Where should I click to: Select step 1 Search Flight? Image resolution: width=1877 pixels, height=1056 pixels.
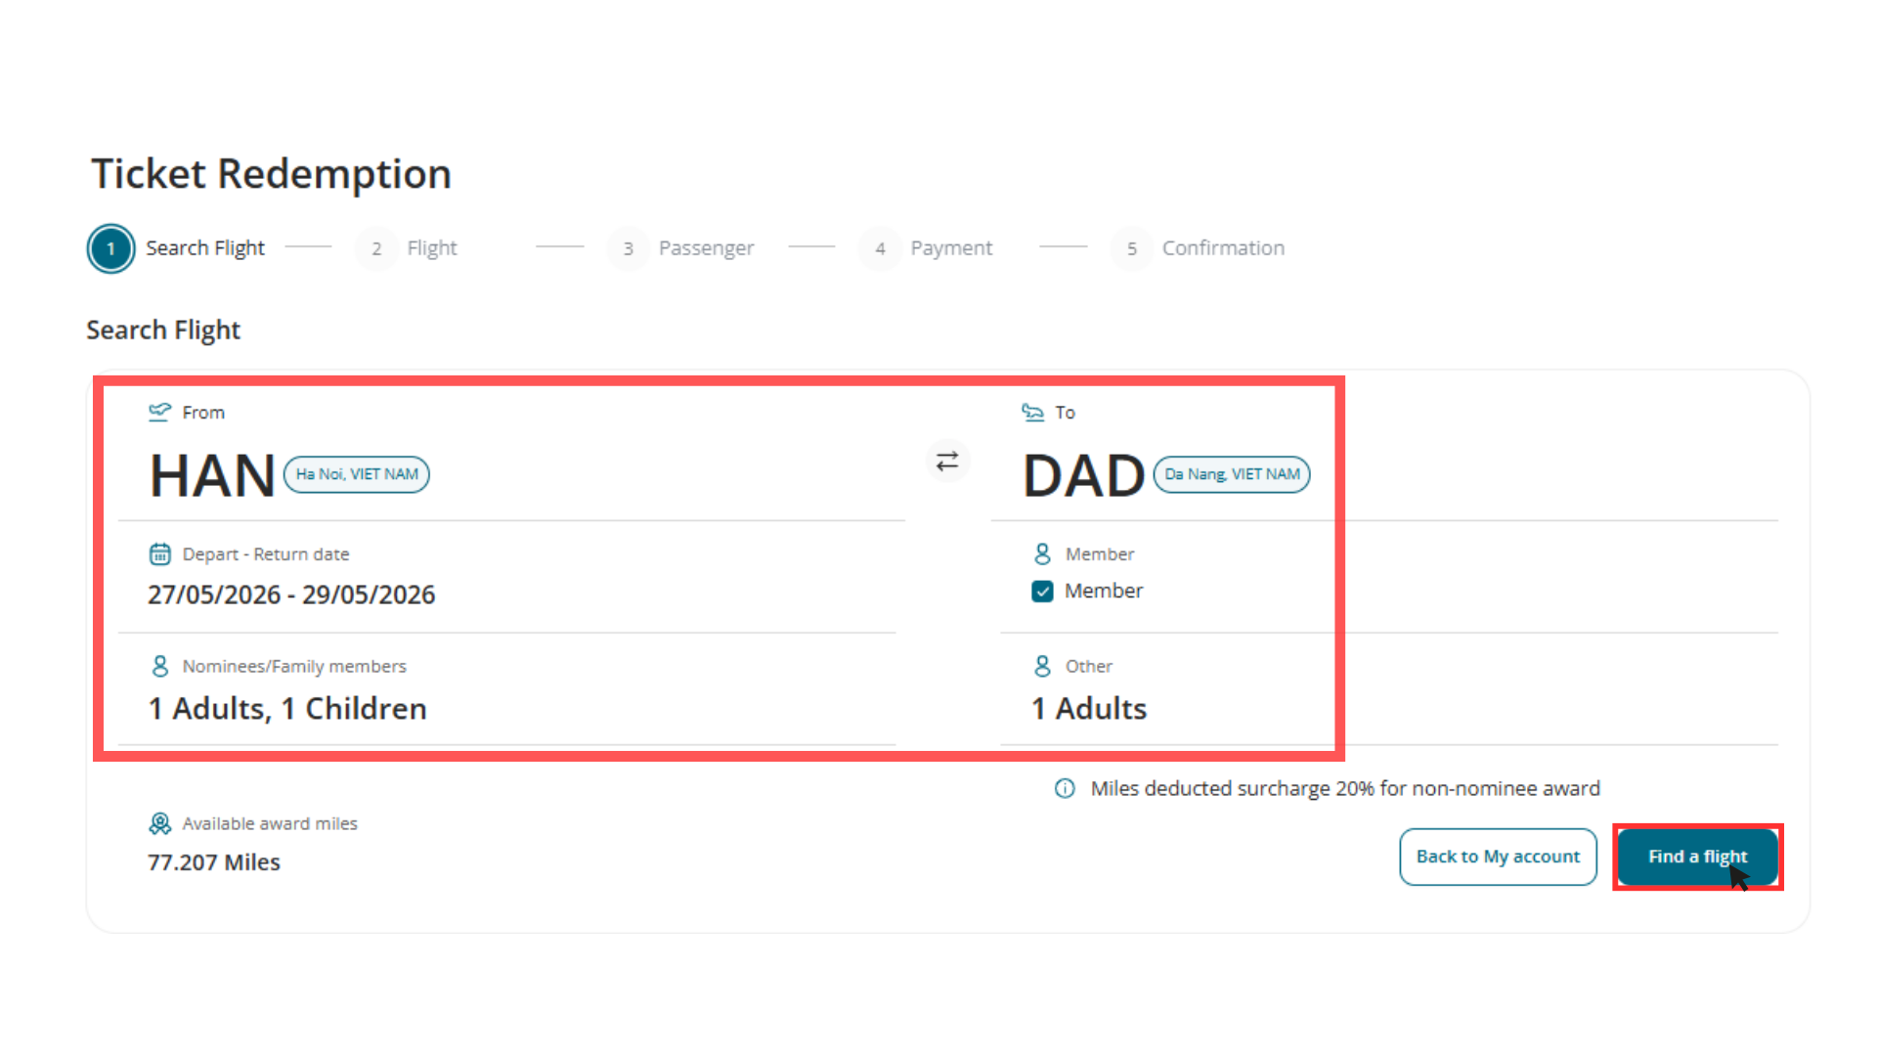177,248
